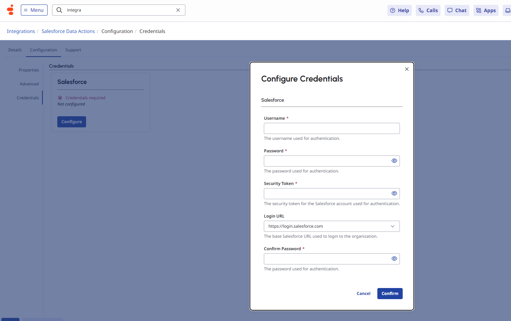Open the Login URL dropdown
Screen dimensions: 511x321
332,226
